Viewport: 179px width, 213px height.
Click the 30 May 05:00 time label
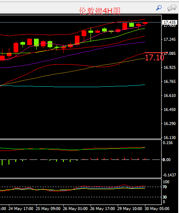pos(157,209)
